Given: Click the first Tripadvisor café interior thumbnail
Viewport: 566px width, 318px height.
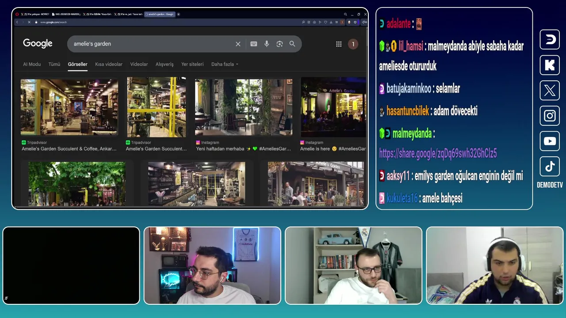Looking at the screenshot, I should [x=69, y=107].
